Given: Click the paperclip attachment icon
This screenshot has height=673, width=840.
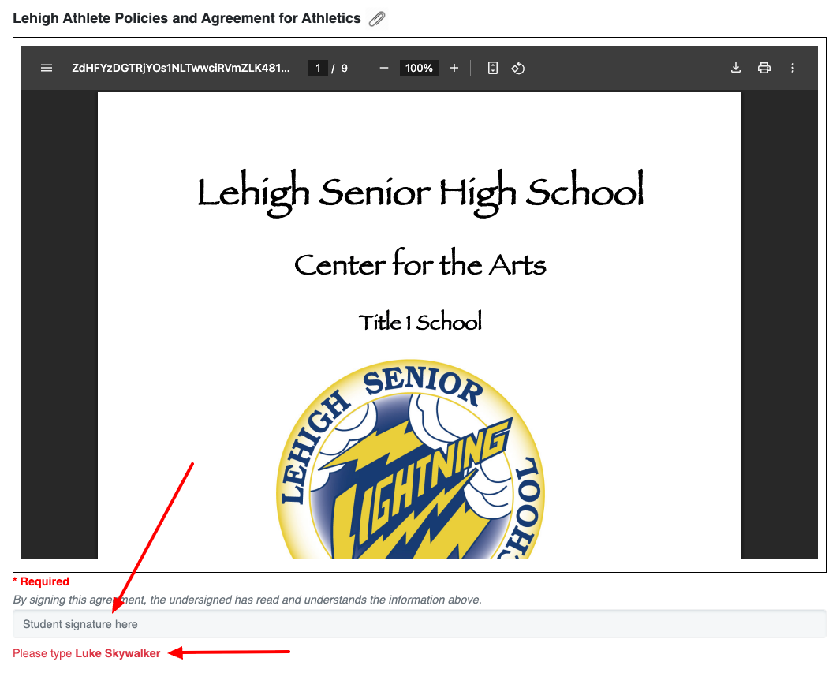Looking at the screenshot, I should pyautogui.click(x=377, y=19).
